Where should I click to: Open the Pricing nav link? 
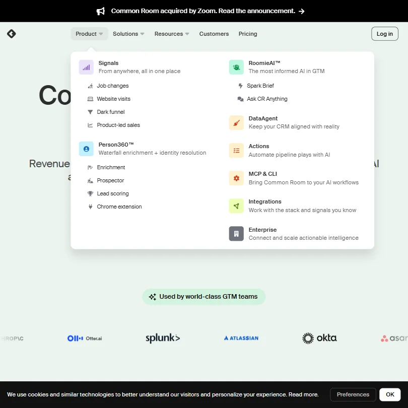tap(248, 34)
